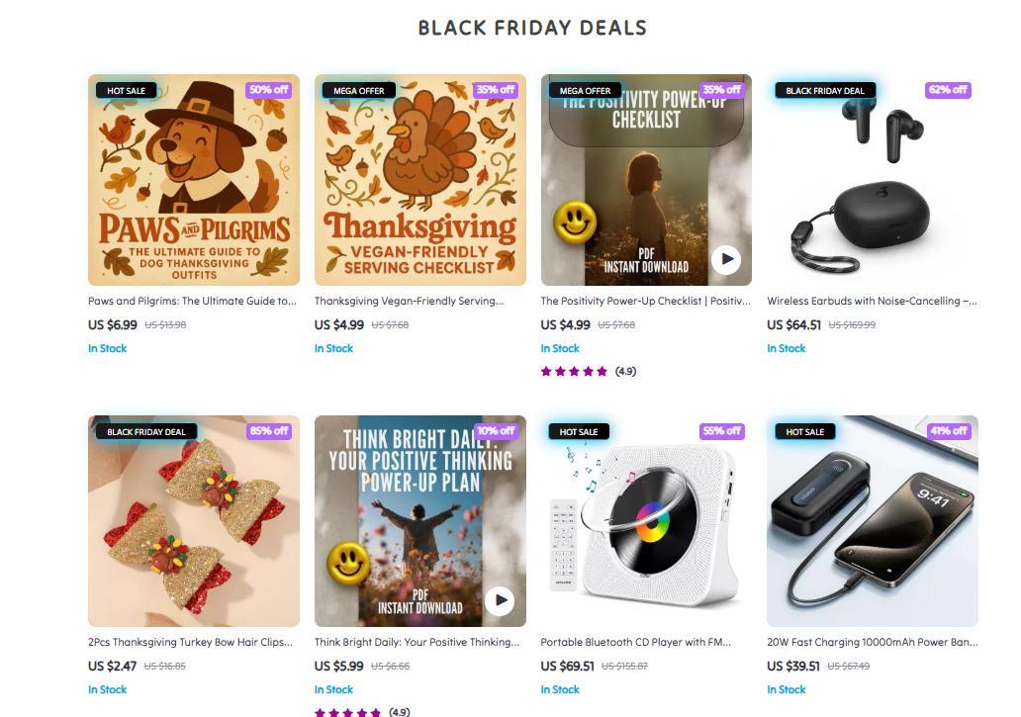Viewport: 1021px width, 717px height.
Task: Open Thanksgiving Vegan-Friendly Serving title link
Action: (409, 301)
